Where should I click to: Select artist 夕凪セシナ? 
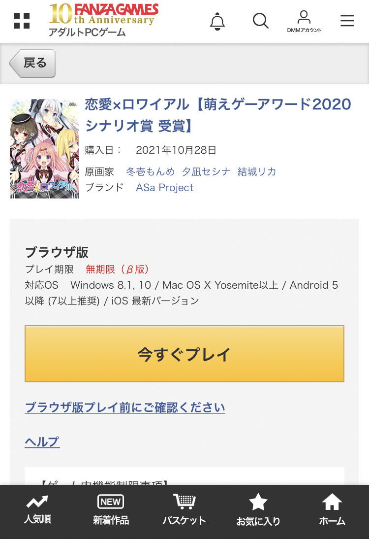206,171
